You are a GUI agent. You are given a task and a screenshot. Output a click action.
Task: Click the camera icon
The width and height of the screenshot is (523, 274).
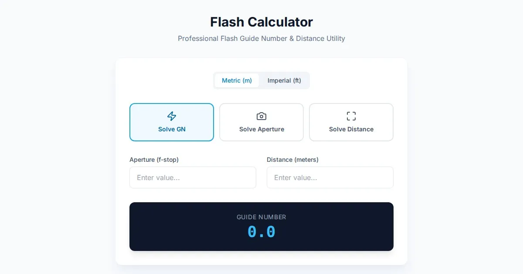[261, 116]
